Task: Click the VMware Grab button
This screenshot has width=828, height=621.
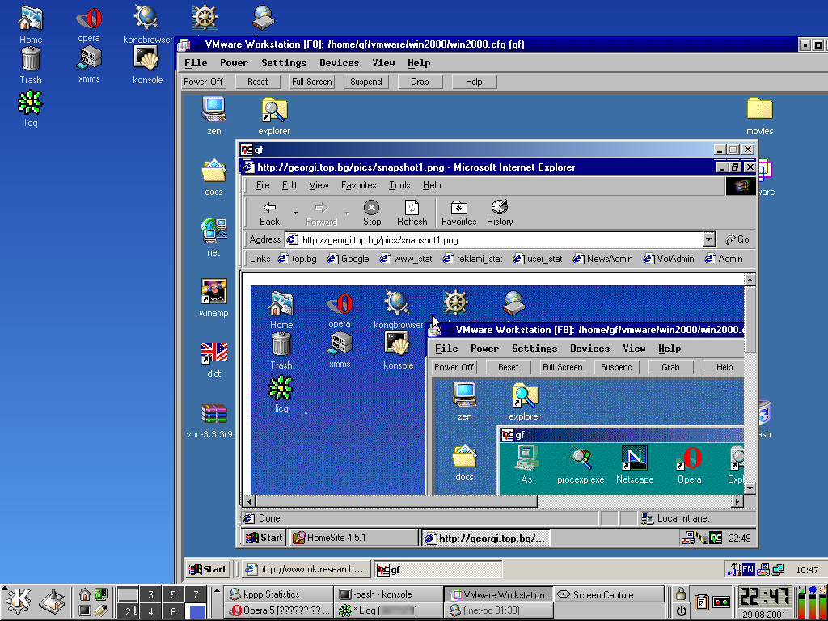Action: click(x=420, y=82)
